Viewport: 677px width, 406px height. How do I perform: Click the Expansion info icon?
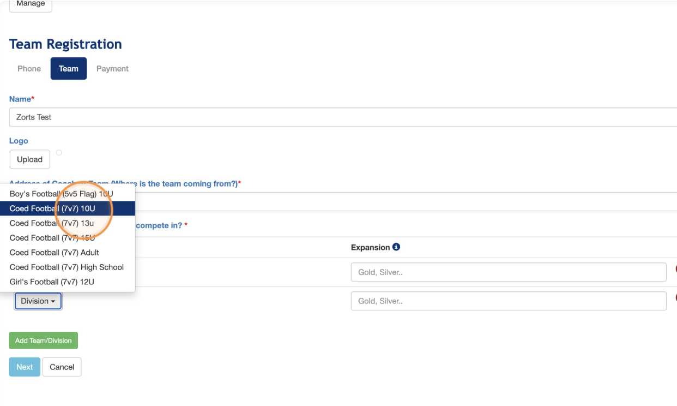point(396,247)
